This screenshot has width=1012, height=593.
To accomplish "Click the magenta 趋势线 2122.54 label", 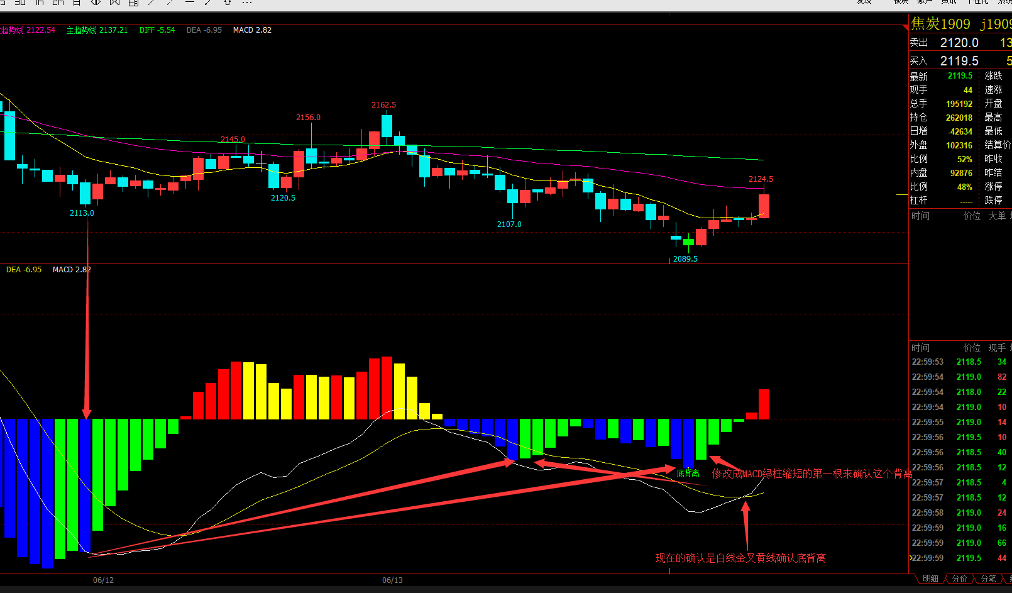I will click(28, 30).
